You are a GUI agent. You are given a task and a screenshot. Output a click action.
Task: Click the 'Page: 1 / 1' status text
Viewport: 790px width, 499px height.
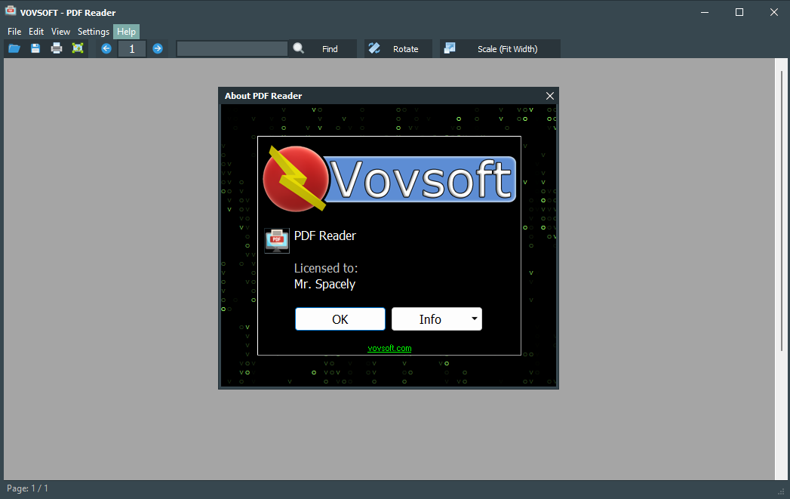28,488
